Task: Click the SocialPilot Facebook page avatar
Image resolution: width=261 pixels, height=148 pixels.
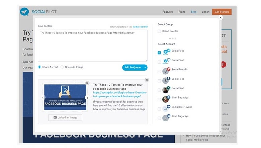Action: point(166,61)
